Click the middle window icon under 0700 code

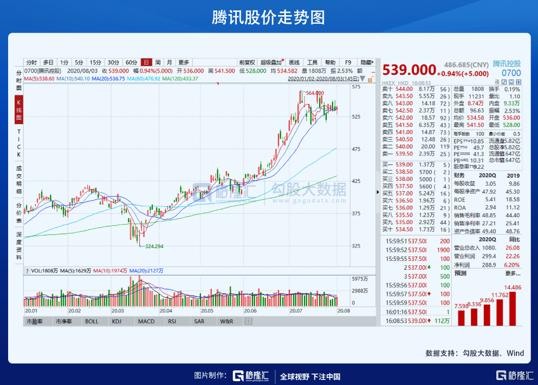[511, 82]
